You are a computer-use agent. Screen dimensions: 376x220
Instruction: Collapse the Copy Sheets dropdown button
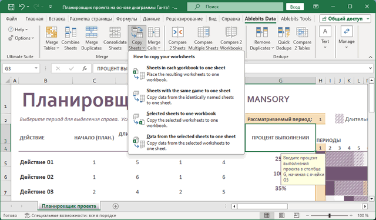click(137, 38)
